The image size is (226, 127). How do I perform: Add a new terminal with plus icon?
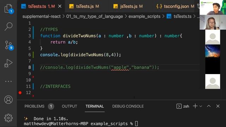coord(195,106)
